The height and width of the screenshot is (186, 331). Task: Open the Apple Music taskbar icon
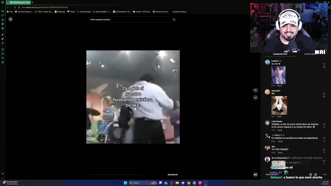tap(200, 183)
